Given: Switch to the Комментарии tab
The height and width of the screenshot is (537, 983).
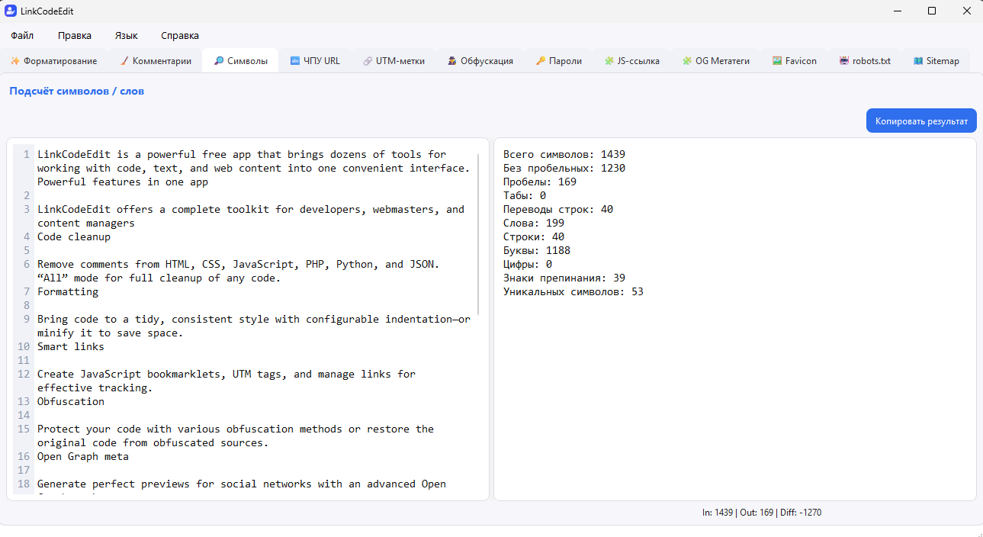Looking at the screenshot, I should 156,61.
